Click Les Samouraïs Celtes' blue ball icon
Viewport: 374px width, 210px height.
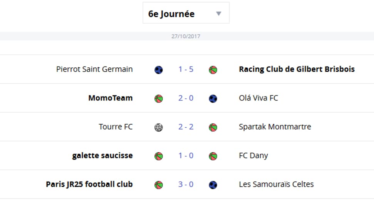click(213, 185)
